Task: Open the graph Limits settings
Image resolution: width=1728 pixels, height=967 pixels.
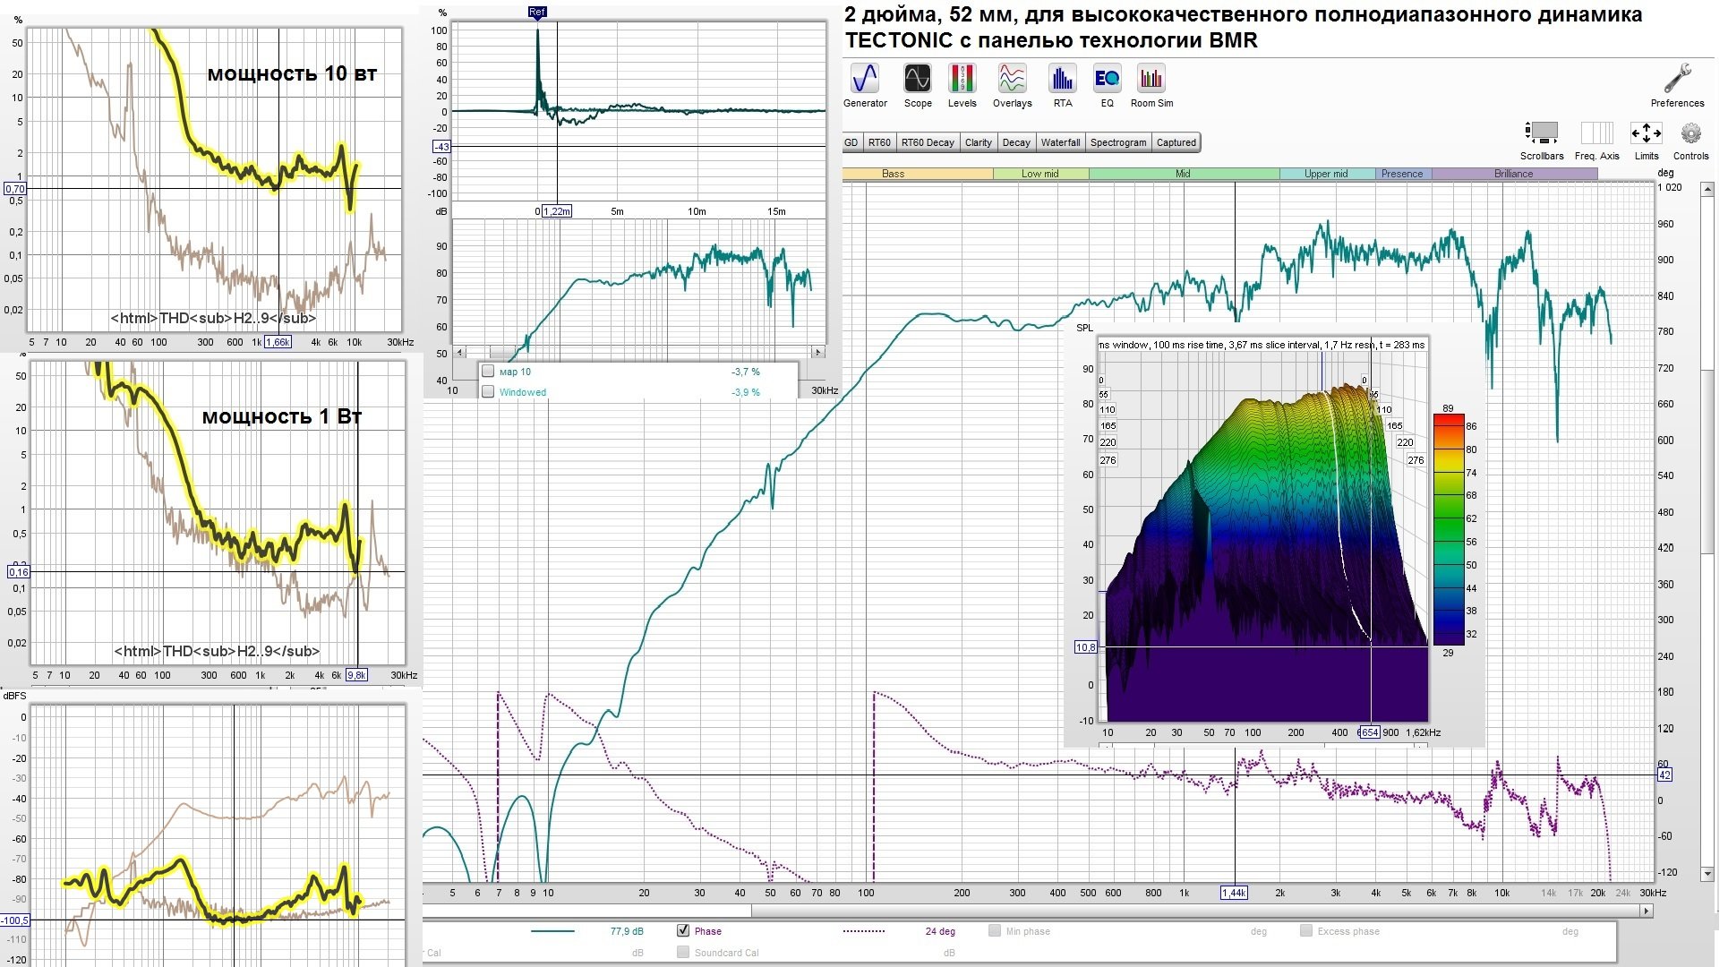Action: click(x=1646, y=134)
